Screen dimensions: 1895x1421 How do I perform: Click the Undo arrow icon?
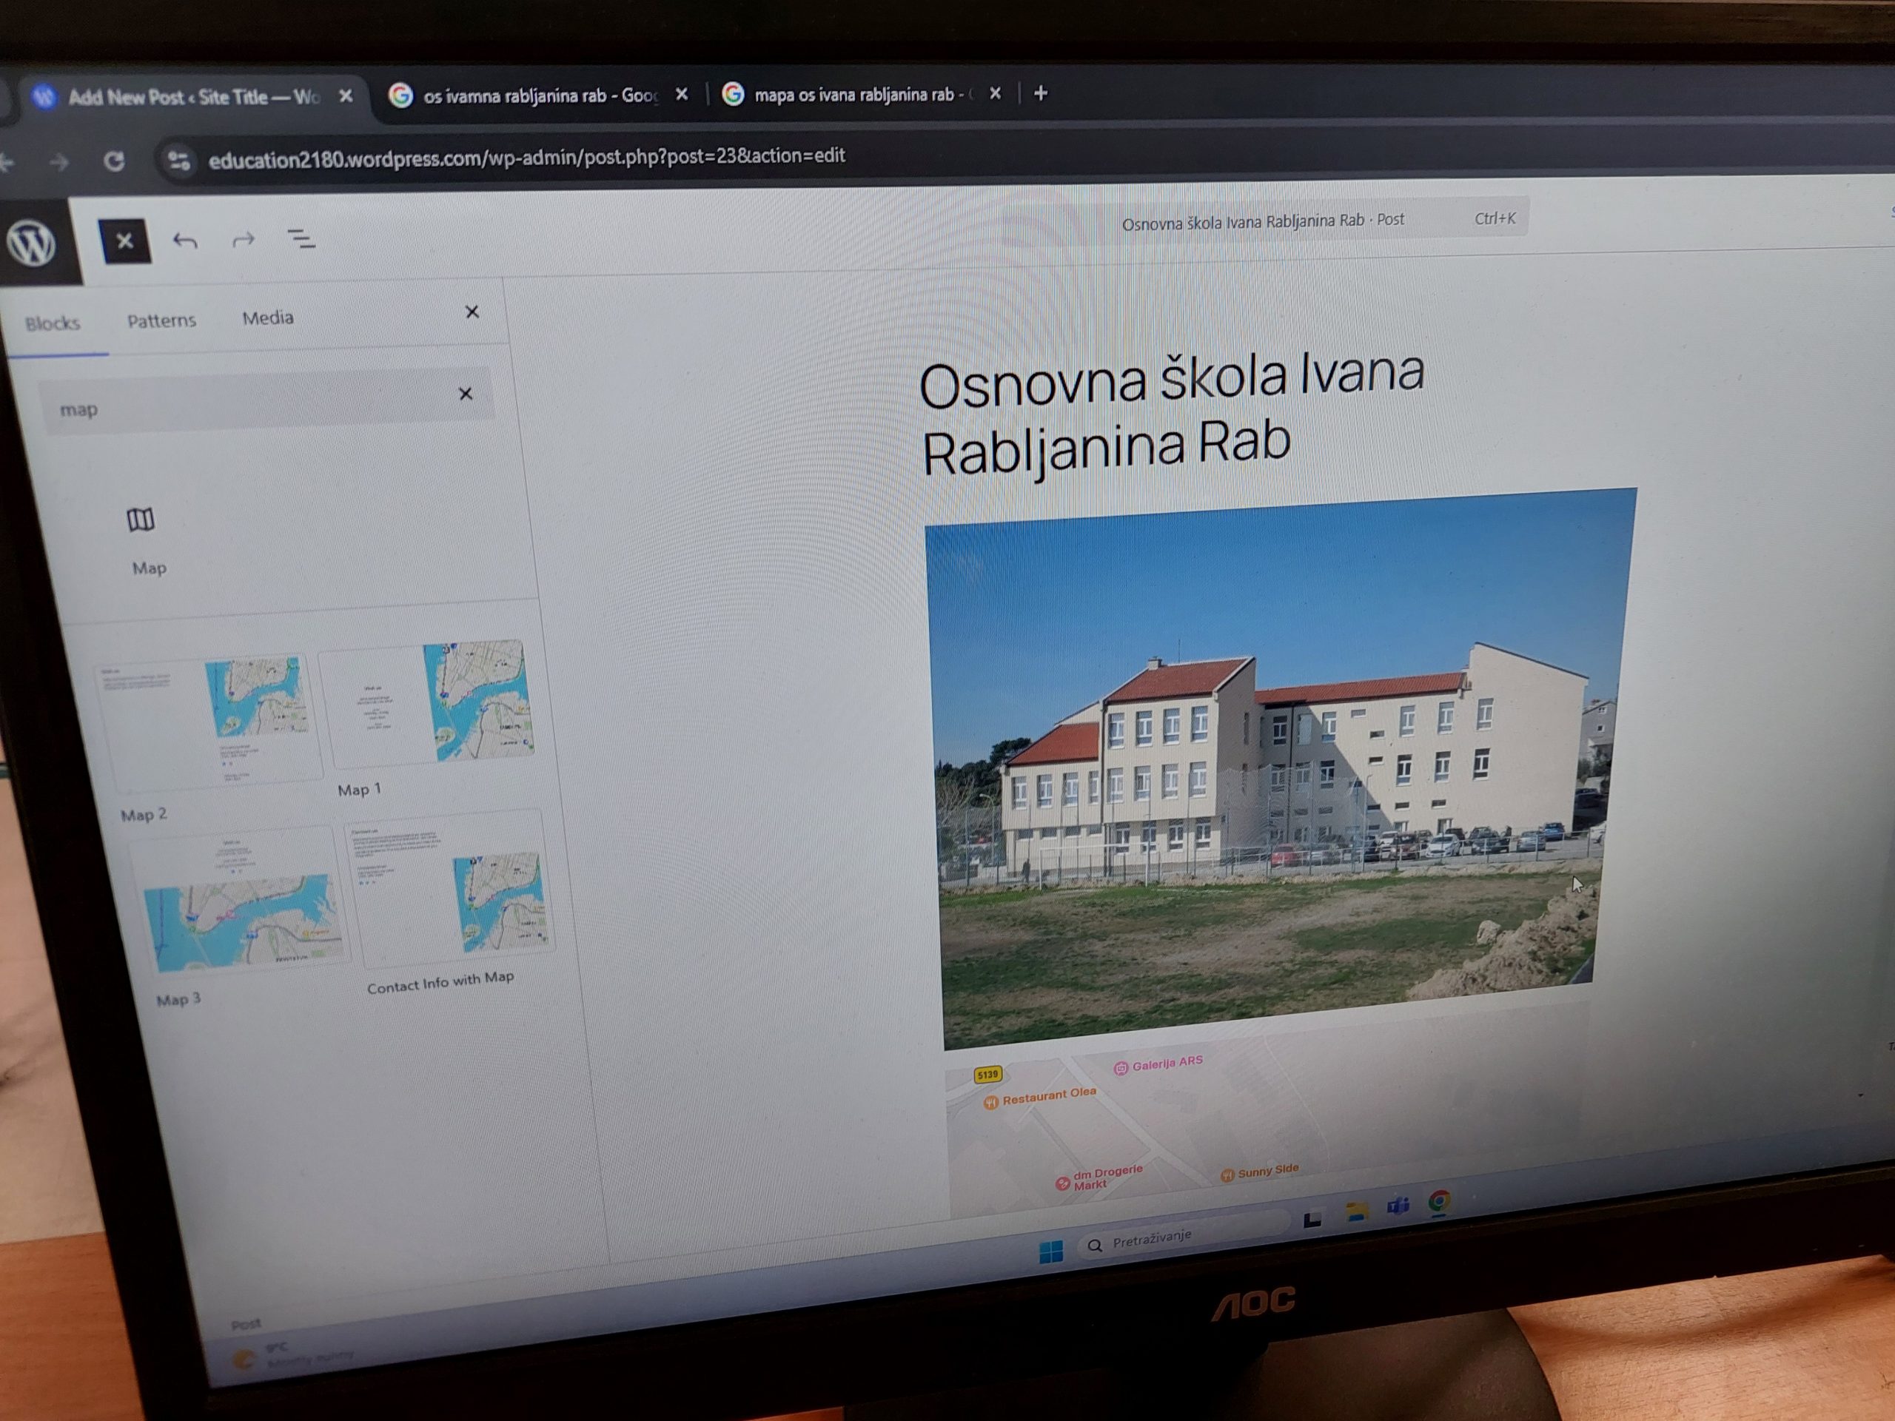pos(185,241)
